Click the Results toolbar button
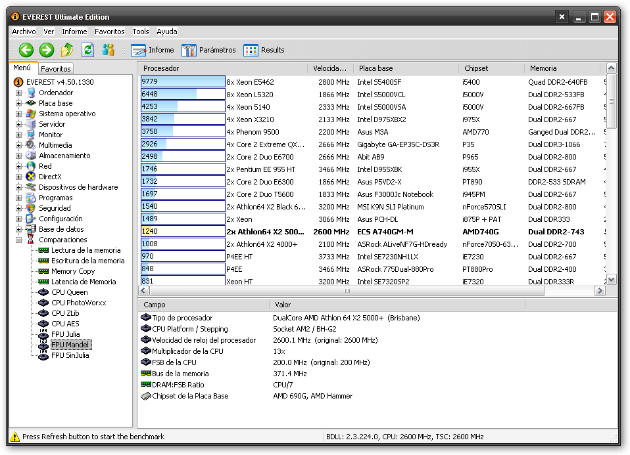 tap(264, 50)
